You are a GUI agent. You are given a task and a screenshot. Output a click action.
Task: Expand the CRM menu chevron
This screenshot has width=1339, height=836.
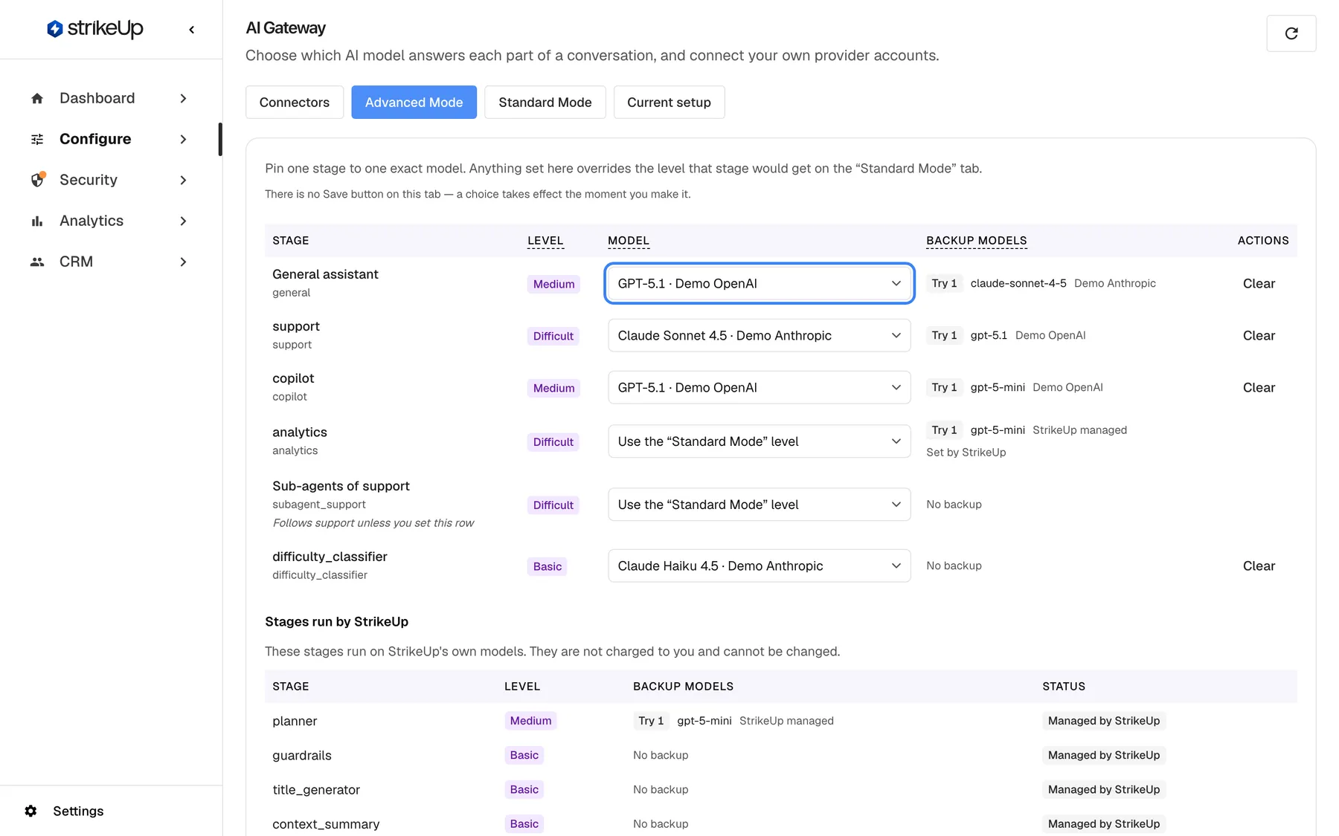(183, 262)
